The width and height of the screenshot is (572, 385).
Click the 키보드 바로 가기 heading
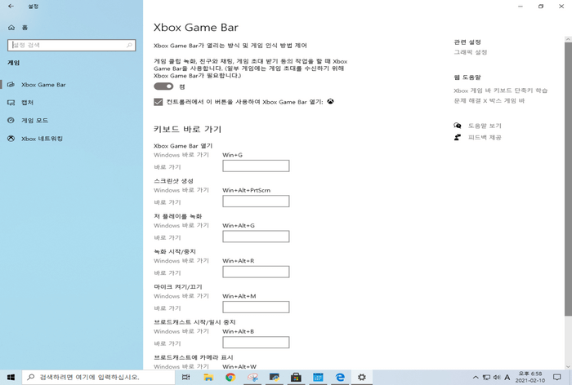click(x=187, y=130)
